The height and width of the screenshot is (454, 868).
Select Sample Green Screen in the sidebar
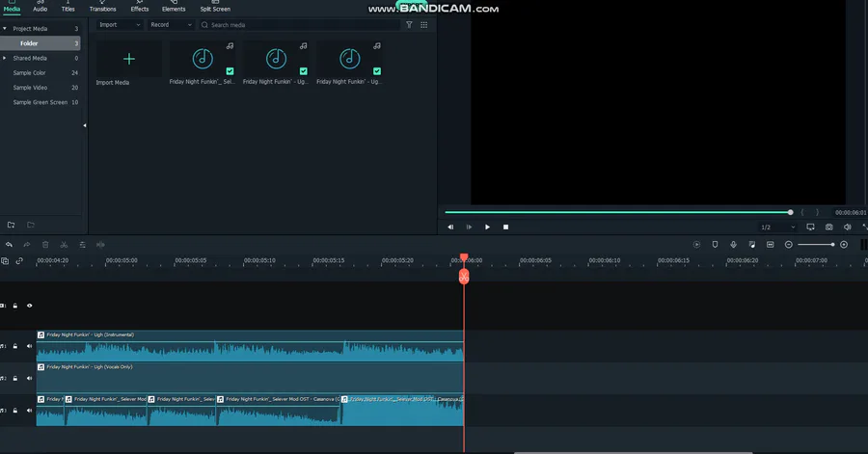tap(41, 102)
